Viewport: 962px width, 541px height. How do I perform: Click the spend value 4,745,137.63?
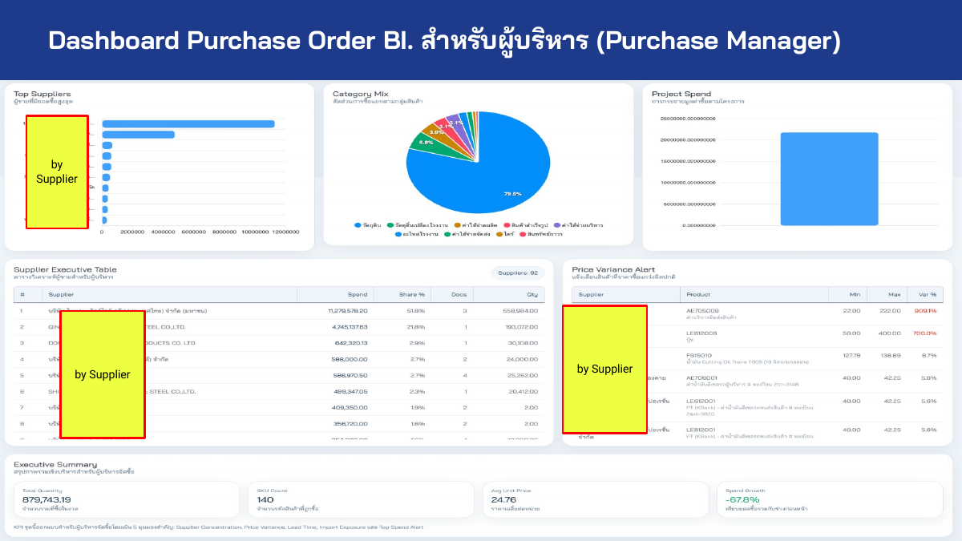(x=350, y=327)
